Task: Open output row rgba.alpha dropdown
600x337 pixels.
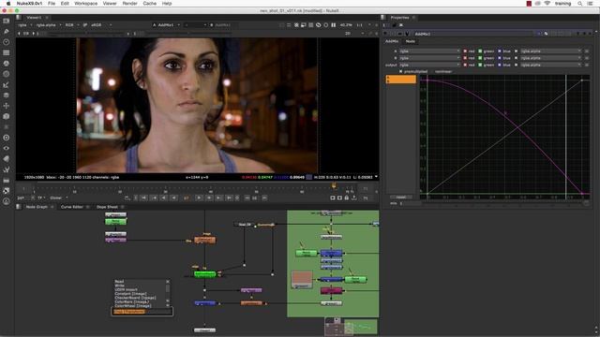Action: 550,65
